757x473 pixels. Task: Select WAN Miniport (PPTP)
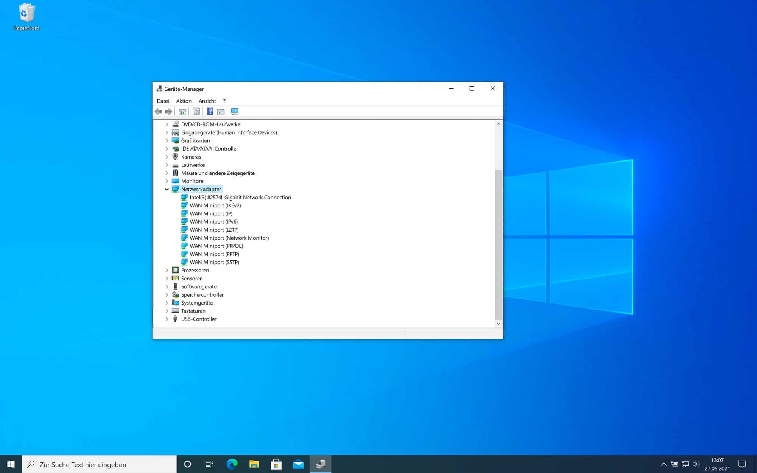[214, 254]
